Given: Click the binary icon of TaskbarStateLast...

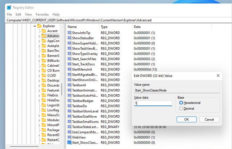Looking at the screenshot, I should [69, 127].
